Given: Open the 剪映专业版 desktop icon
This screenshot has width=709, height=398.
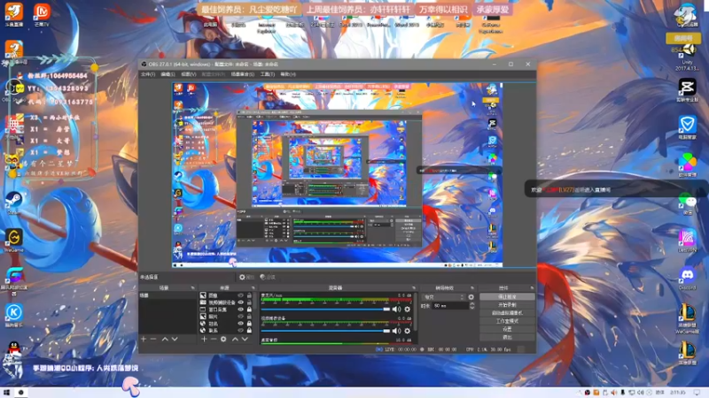Looking at the screenshot, I should (688, 89).
